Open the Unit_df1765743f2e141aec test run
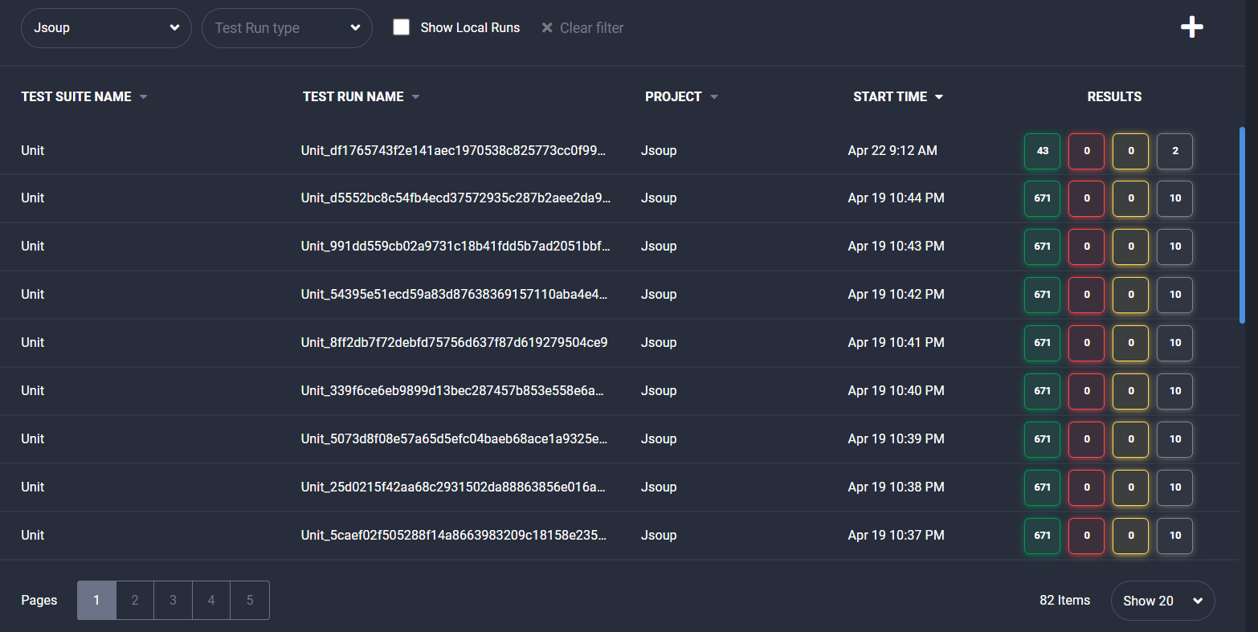Image resolution: width=1258 pixels, height=632 pixels. 454,150
